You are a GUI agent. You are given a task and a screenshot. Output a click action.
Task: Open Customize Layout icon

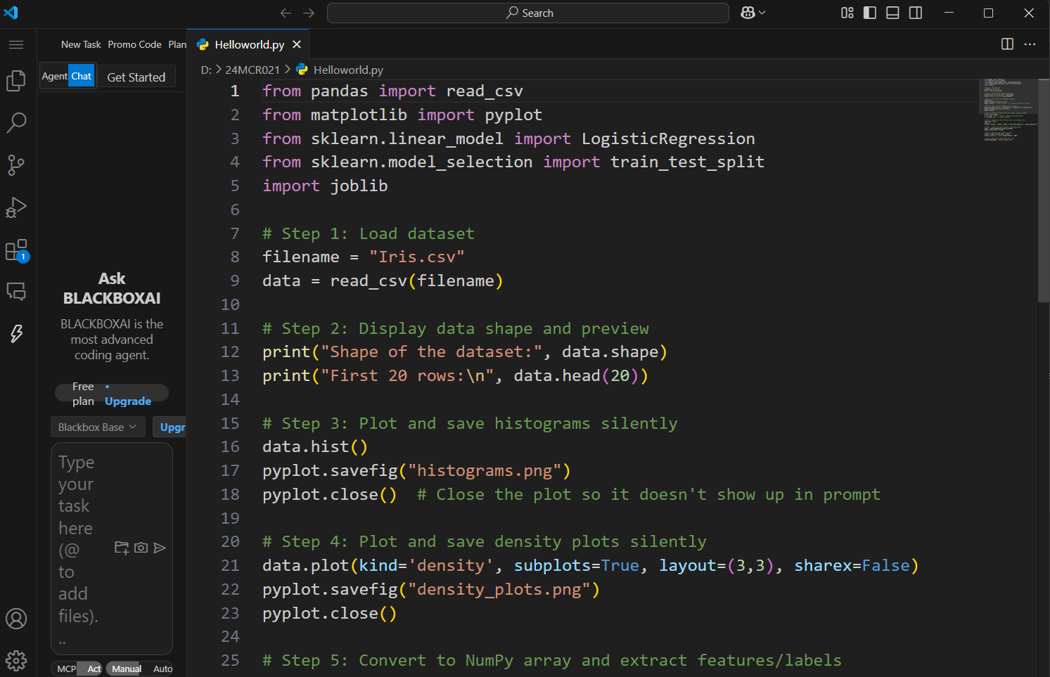point(847,13)
